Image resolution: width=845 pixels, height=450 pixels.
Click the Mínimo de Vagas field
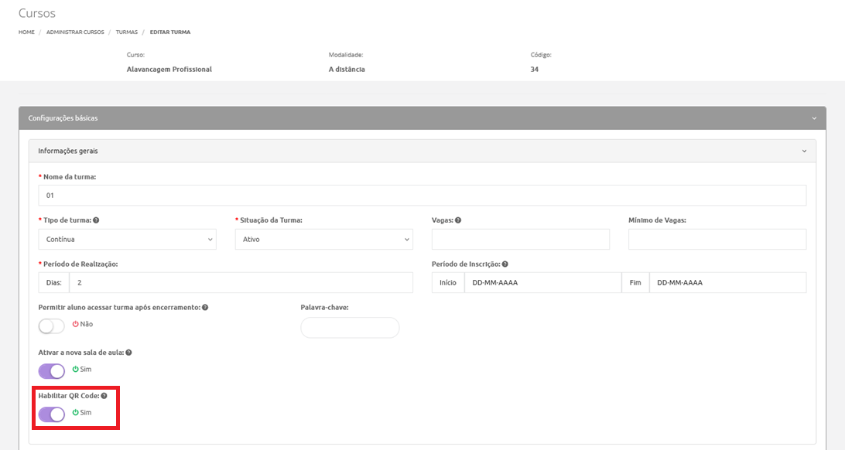click(x=717, y=240)
